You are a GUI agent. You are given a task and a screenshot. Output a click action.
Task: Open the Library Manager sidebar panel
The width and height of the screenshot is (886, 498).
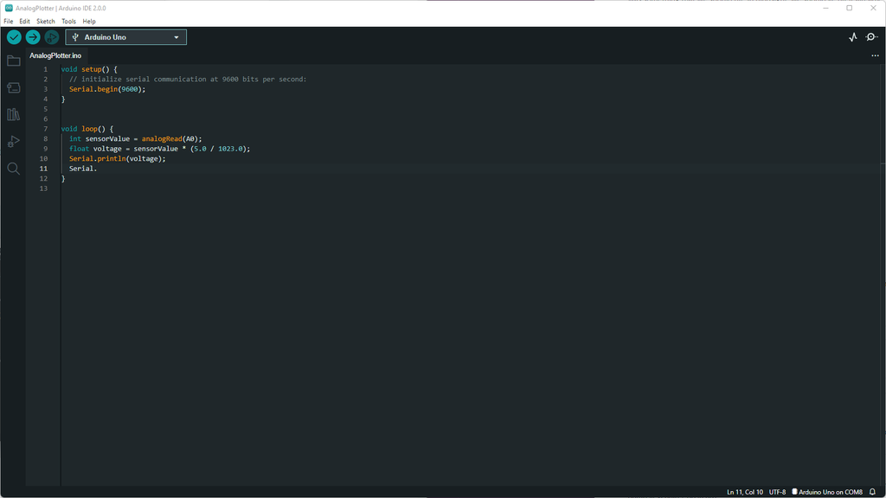(13, 113)
